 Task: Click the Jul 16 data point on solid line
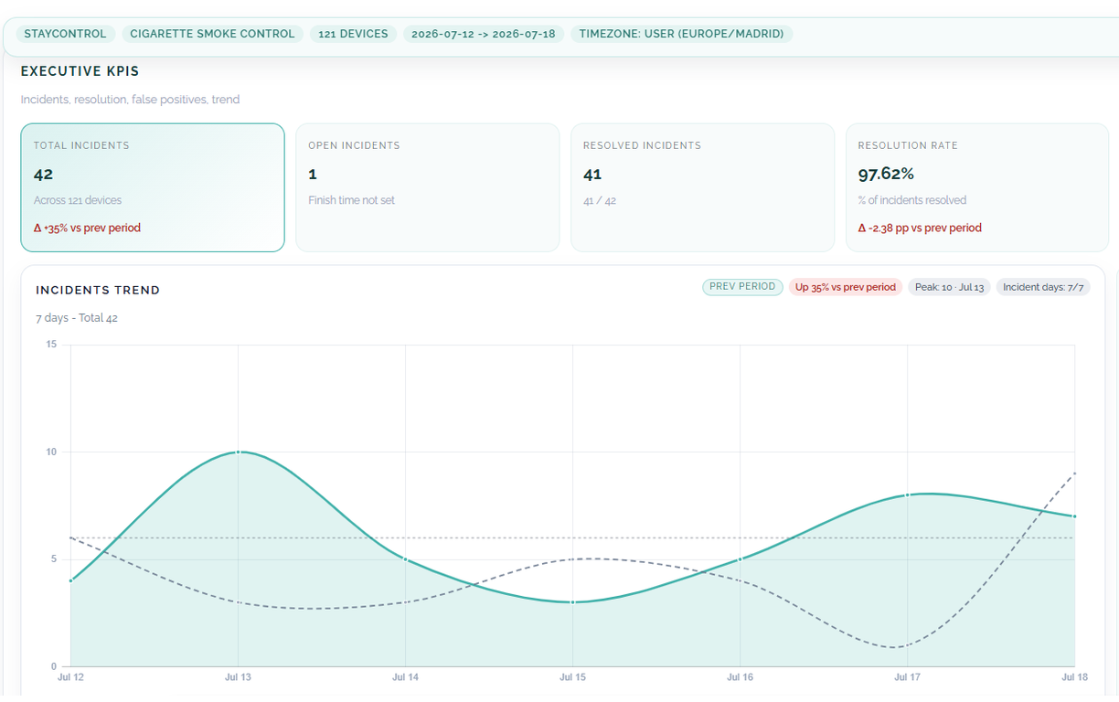tap(740, 559)
